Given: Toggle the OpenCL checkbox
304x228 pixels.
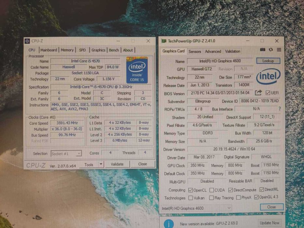Looking at the screenshot, I should (x=190, y=190).
